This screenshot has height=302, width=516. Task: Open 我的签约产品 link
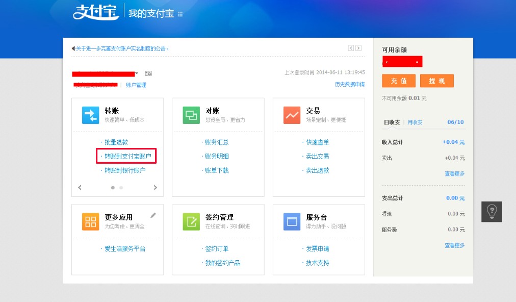coord(223,263)
